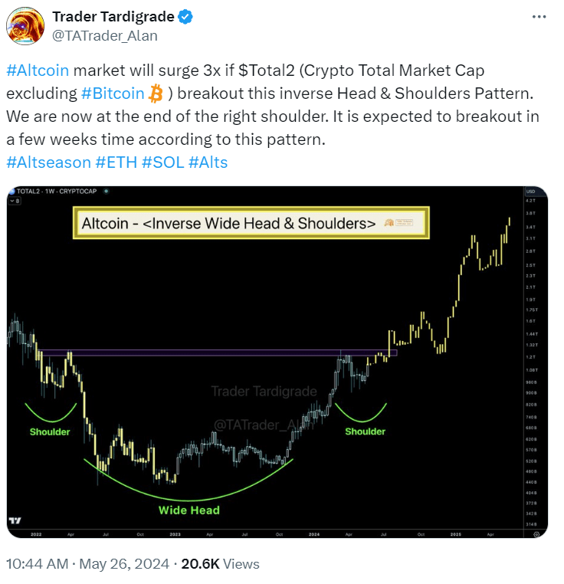
Task: Open the #Bitcoin hashtag link
Action: tap(113, 94)
